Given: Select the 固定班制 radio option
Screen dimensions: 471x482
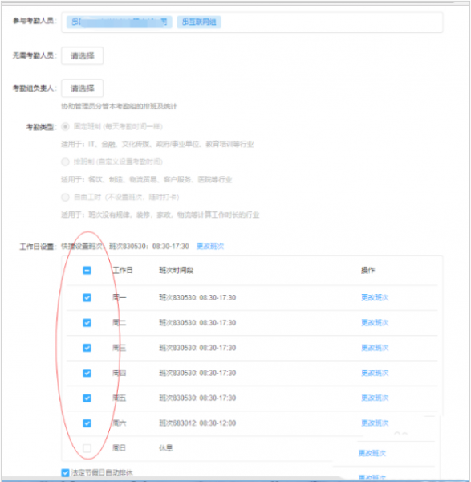Looking at the screenshot, I should pos(65,127).
